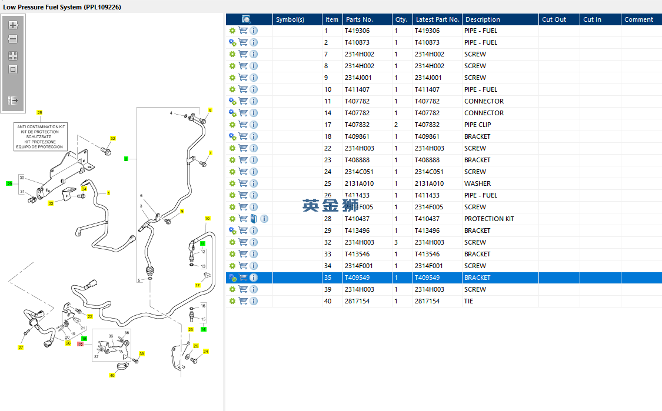The height and width of the screenshot is (411, 662).
Task: Click the list export arrow tool
Action: coord(13,101)
